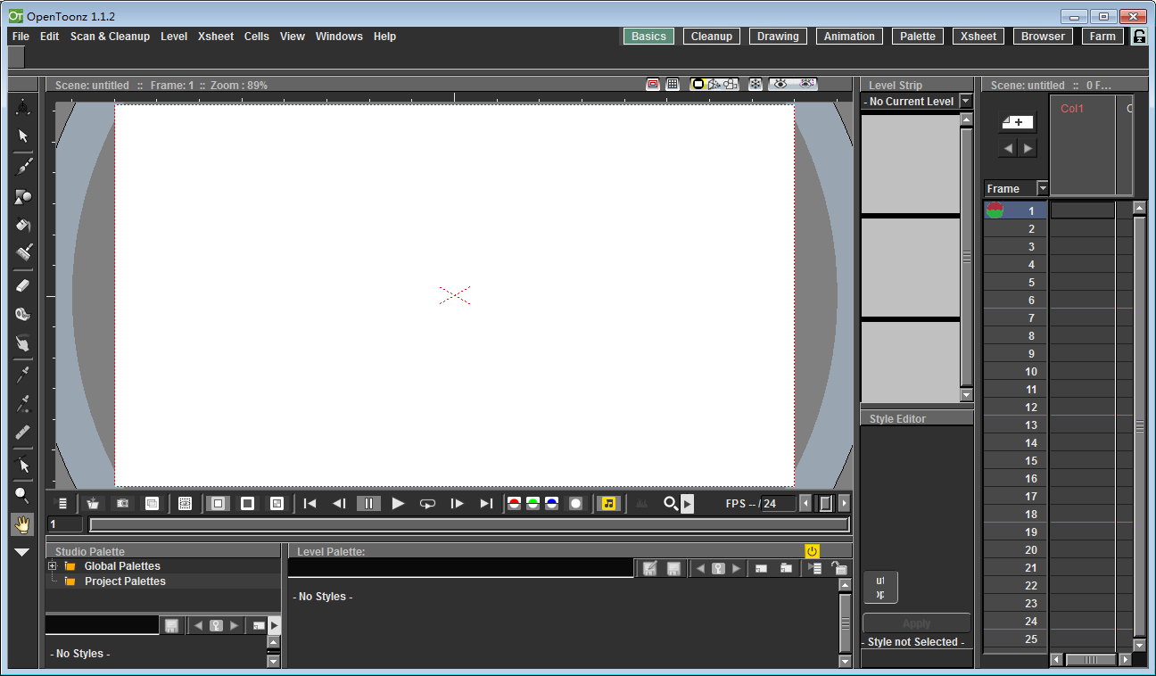This screenshot has height=676, width=1156.
Task: Click the Freeze snowflake icon
Action: click(755, 84)
